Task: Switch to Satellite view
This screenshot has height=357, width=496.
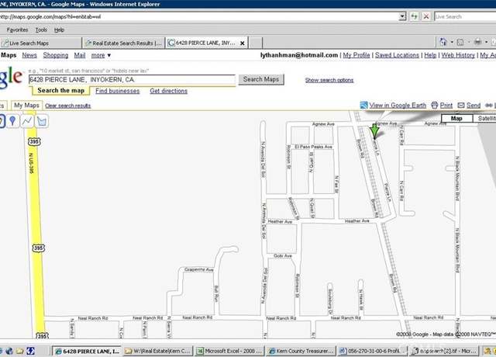Action: (x=484, y=118)
